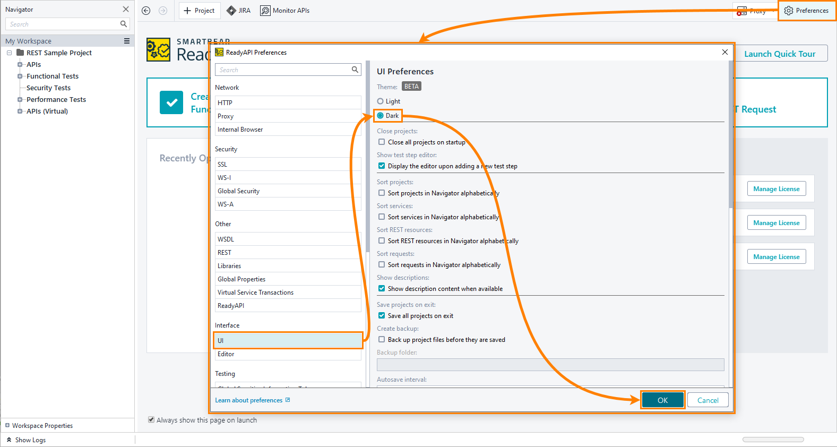Click the search magnifier in Navigator
The width and height of the screenshot is (837, 447).
[x=124, y=24]
